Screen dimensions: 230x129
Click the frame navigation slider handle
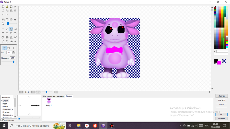(x=47, y=92)
